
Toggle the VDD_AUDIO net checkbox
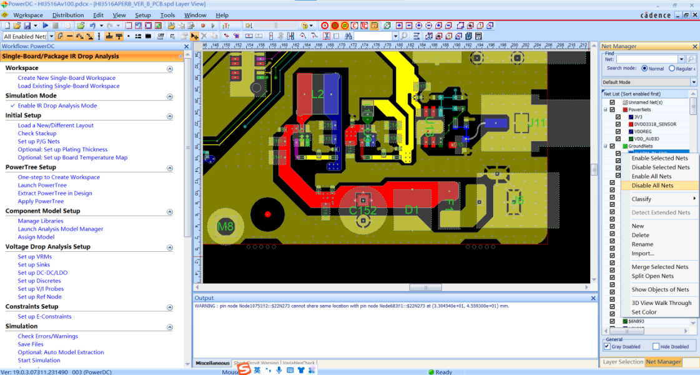click(x=618, y=139)
